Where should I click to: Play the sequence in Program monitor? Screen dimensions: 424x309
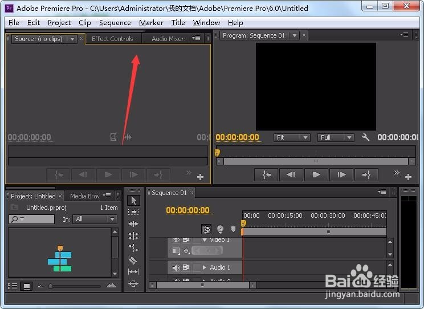(316, 175)
